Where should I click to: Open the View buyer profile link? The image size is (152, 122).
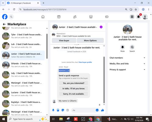pos(85,62)
